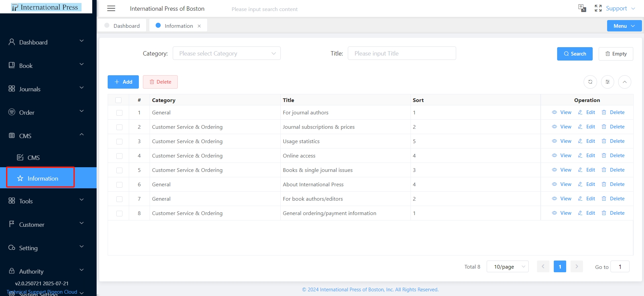Collapse the search panel arrow icon
Viewport: 644px width, 296px height.
[625, 82]
